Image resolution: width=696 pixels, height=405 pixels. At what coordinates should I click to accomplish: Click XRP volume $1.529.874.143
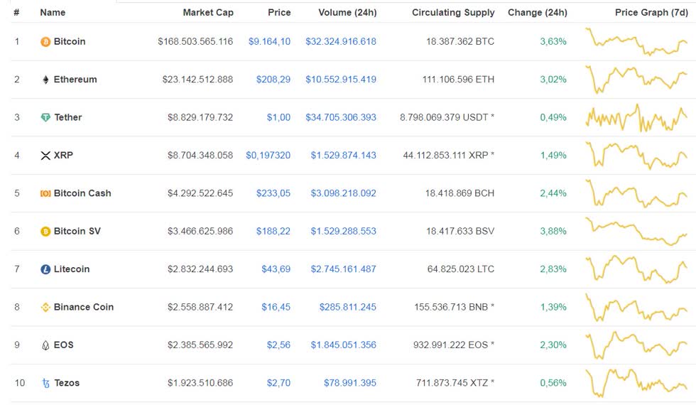pos(344,156)
